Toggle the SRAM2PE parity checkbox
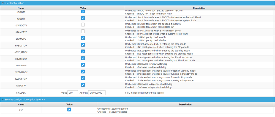Screen dimensions: 275x117 pos(83,38)
